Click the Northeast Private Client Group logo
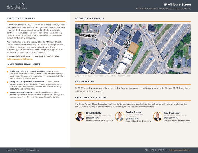Image resolution: width=198 pixels, height=153 pixels. [17, 6]
